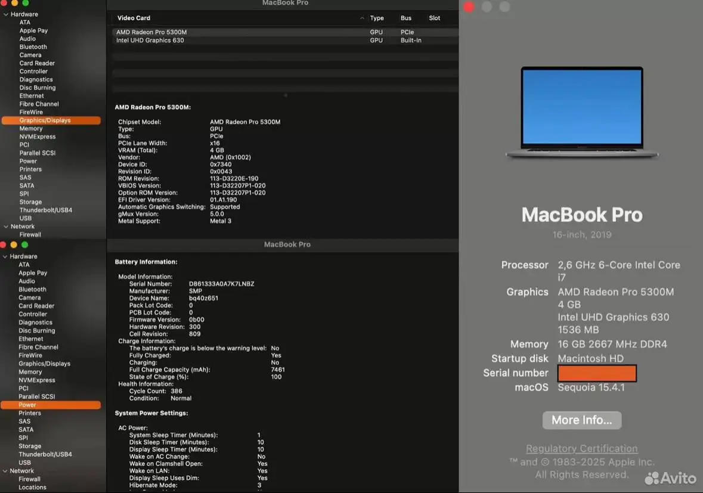
Task: Select Graphics/Displays in lower window sidebar
Action: [44, 364]
